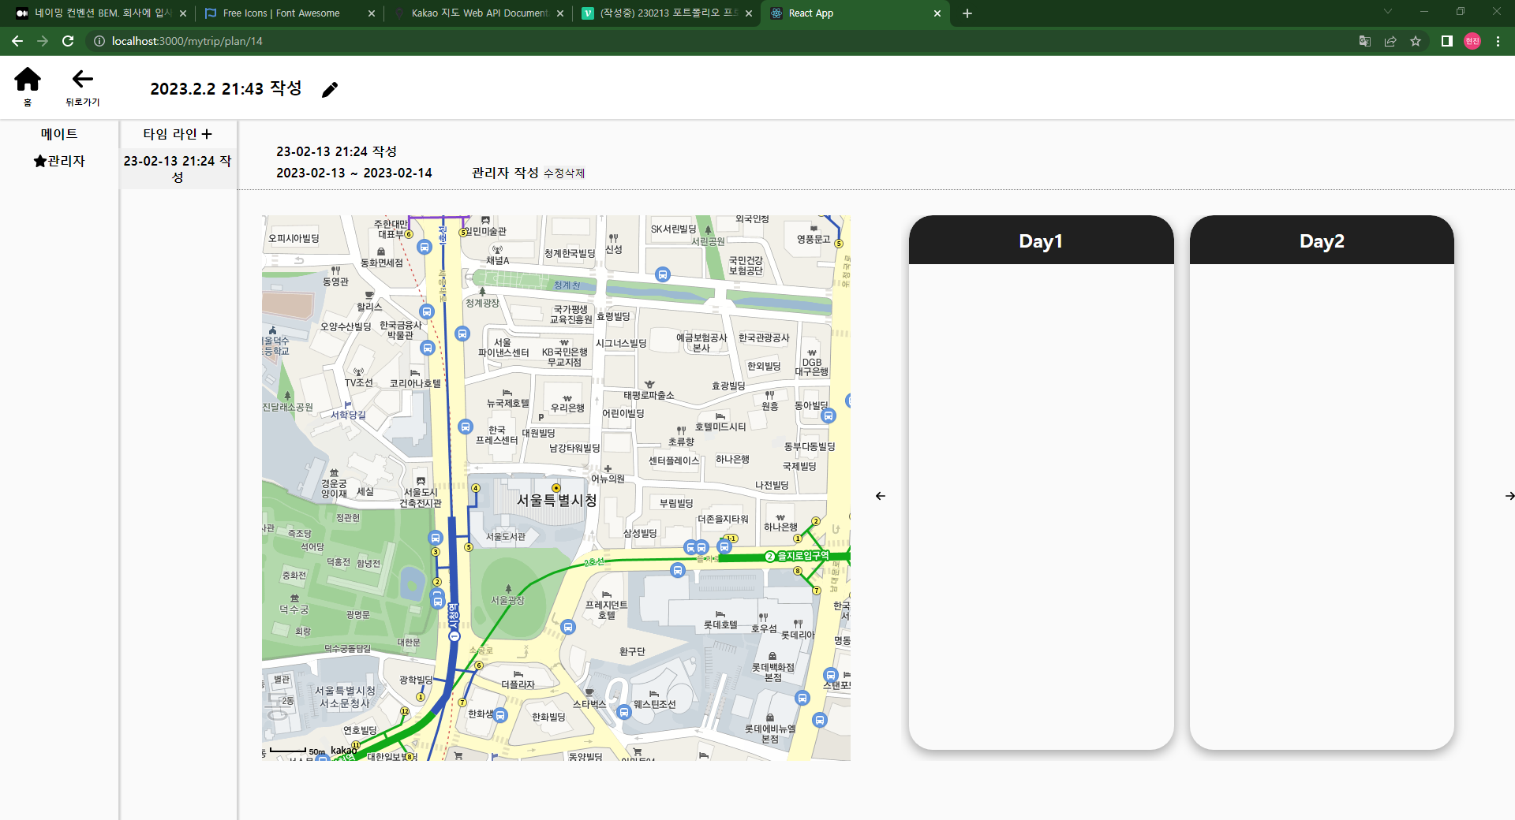Click the 뒤로가기 back arrow icon
This screenshot has width=1515, height=820.
click(x=83, y=79)
